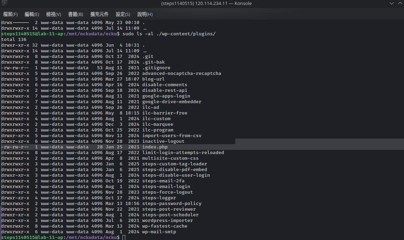Viewport: 404px width, 240px height.
Task: Open the 說明(H) help menu
Action: (145, 14)
